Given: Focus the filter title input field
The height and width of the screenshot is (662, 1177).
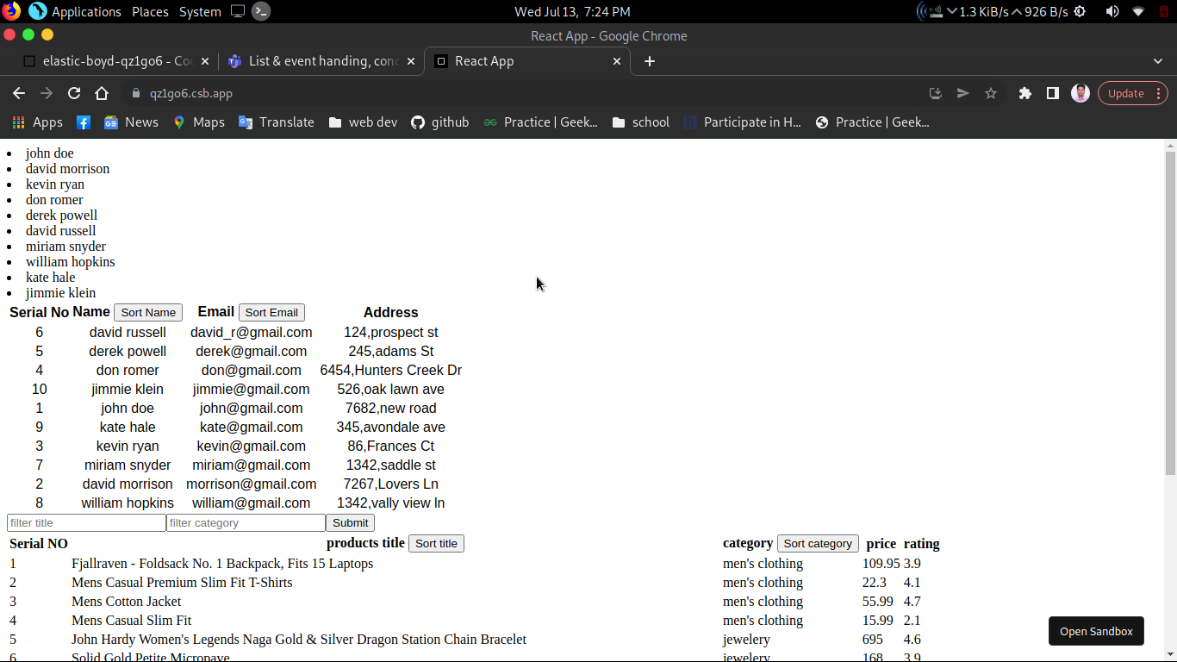Looking at the screenshot, I should (86, 523).
